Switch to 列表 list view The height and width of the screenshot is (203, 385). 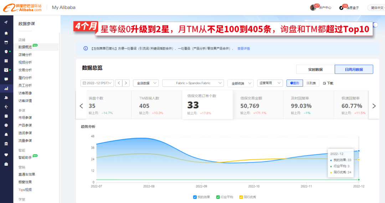[x=311, y=83]
